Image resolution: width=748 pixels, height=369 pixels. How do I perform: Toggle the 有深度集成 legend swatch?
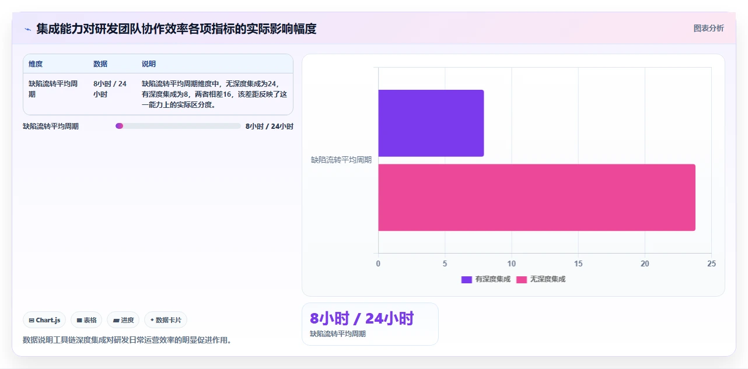(x=466, y=279)
